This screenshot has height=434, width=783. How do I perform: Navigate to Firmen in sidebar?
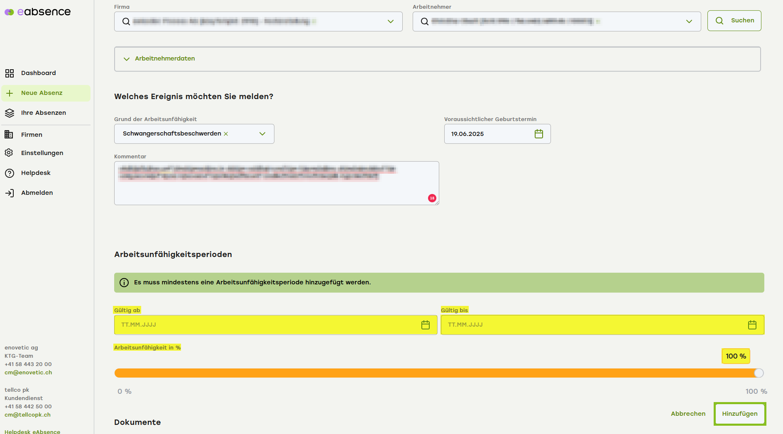[32, 135]
